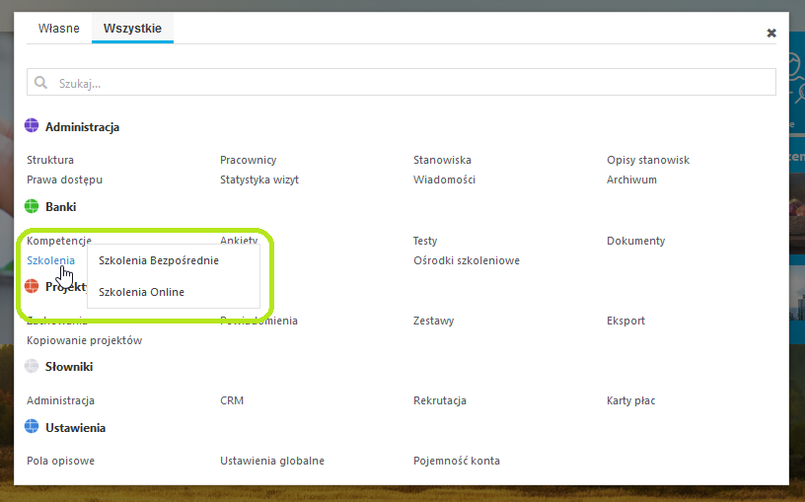Focus the Szukaj search field
Viewport: 805px width, 502px height.
pyautogui.click(x=402, y=82)
